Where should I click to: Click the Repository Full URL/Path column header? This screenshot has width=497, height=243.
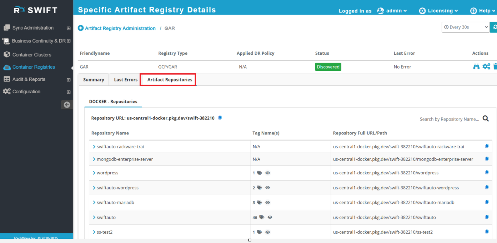tap(360, 133)
